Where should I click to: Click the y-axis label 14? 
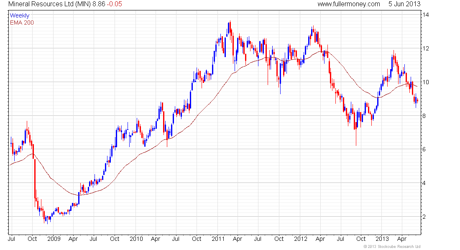425,15
